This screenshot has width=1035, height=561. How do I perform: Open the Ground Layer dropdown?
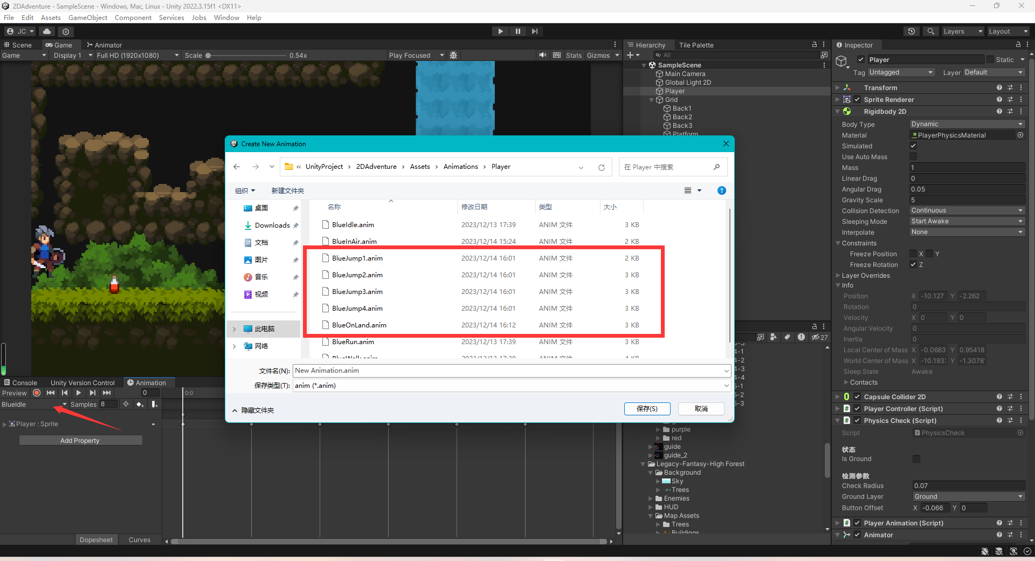click(969, 497)
